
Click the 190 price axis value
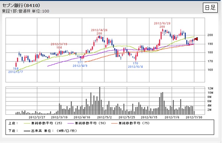210,44
